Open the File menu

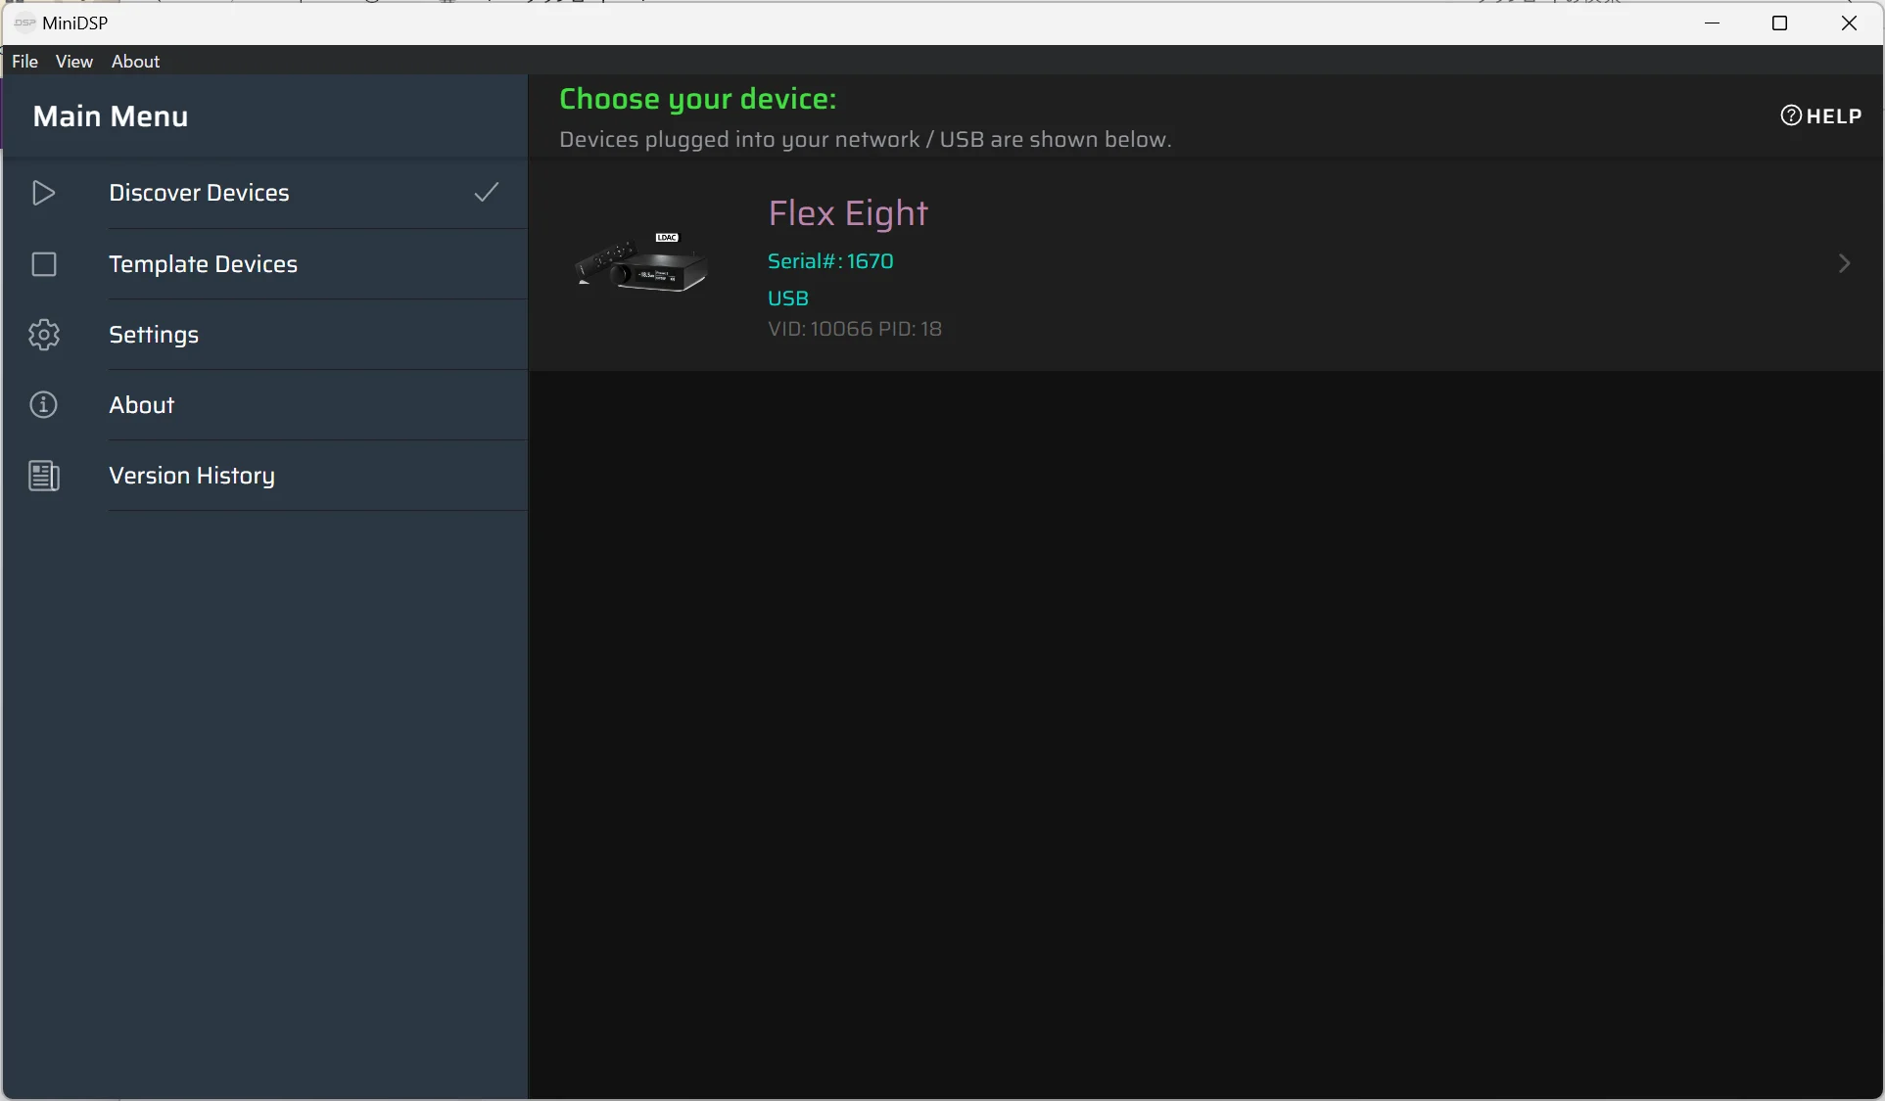pyautogui.click(x=24, y=62)
